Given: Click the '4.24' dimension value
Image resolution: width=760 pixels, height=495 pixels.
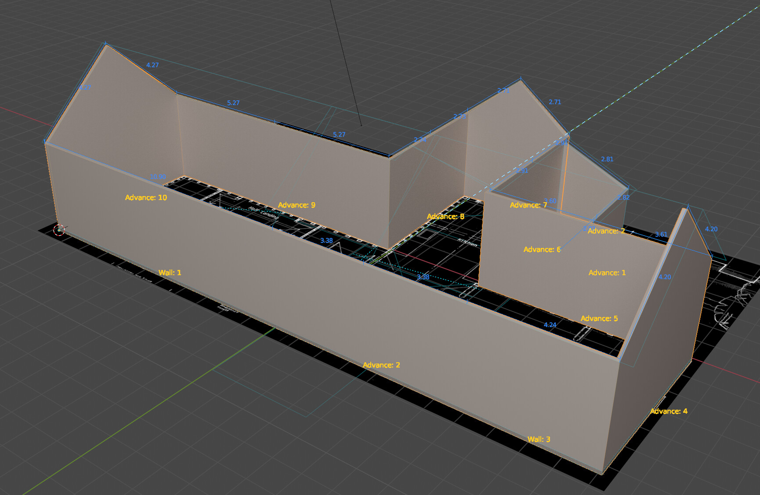Looking at the screenshot, I should (x=550, y=325).
